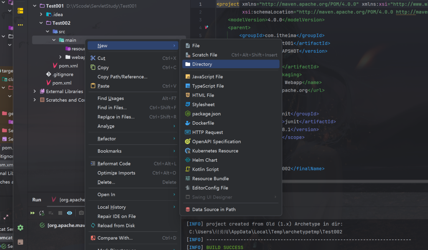The image size is (428, 250).
Task: Click the Maven schema URL link in editor
Action: coord(411,12)
